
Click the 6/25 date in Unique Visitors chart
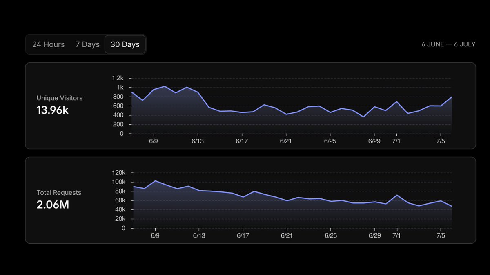click(330, 141)
